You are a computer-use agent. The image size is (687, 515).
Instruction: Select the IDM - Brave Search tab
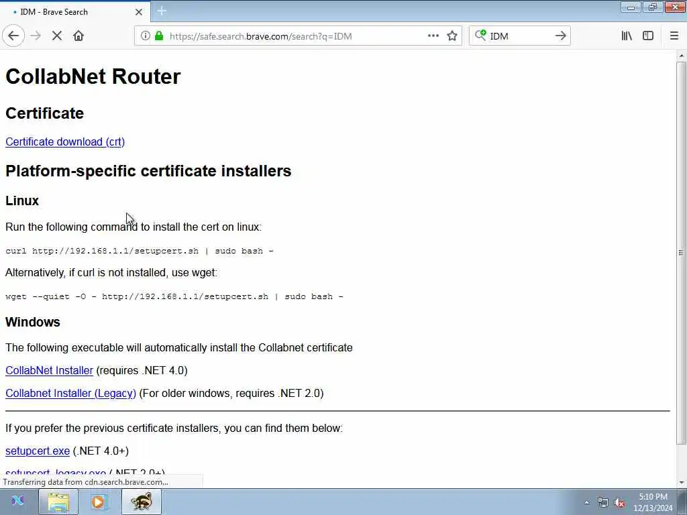click(75, 12)
